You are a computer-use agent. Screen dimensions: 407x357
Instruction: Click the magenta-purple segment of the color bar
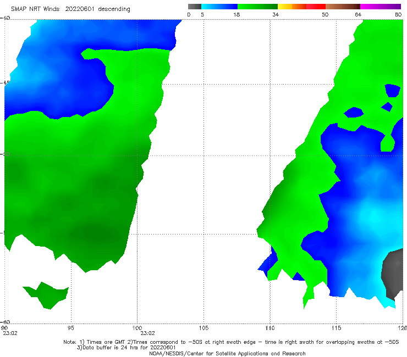(x=381, y=7)
